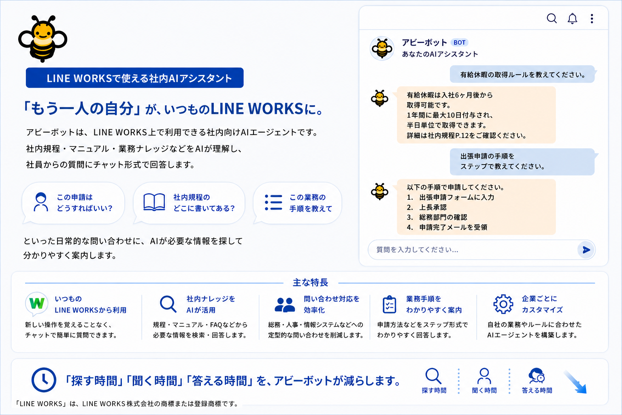Click the description 規程・マニュアル・FAQなどから
The image size is (622, 415).
(200, 325)
